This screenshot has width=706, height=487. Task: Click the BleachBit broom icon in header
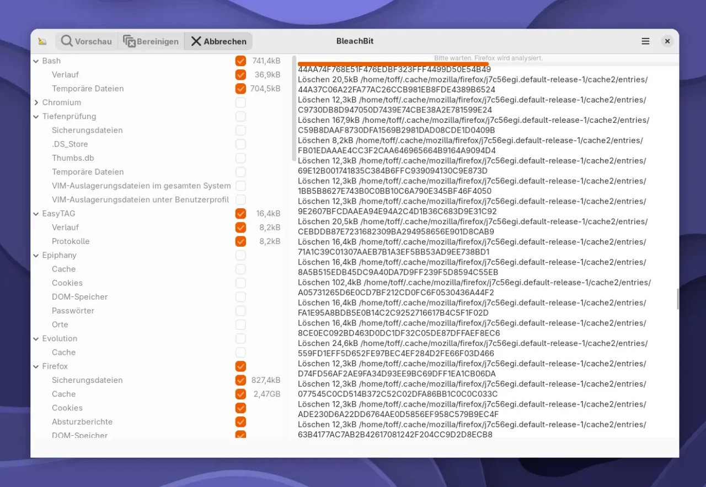[x=42, y=41]
